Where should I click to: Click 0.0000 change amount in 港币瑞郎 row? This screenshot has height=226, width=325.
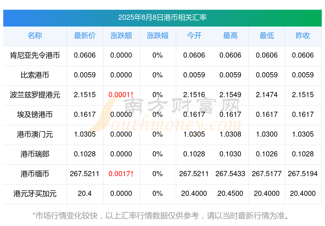click(x=121, y=154)
